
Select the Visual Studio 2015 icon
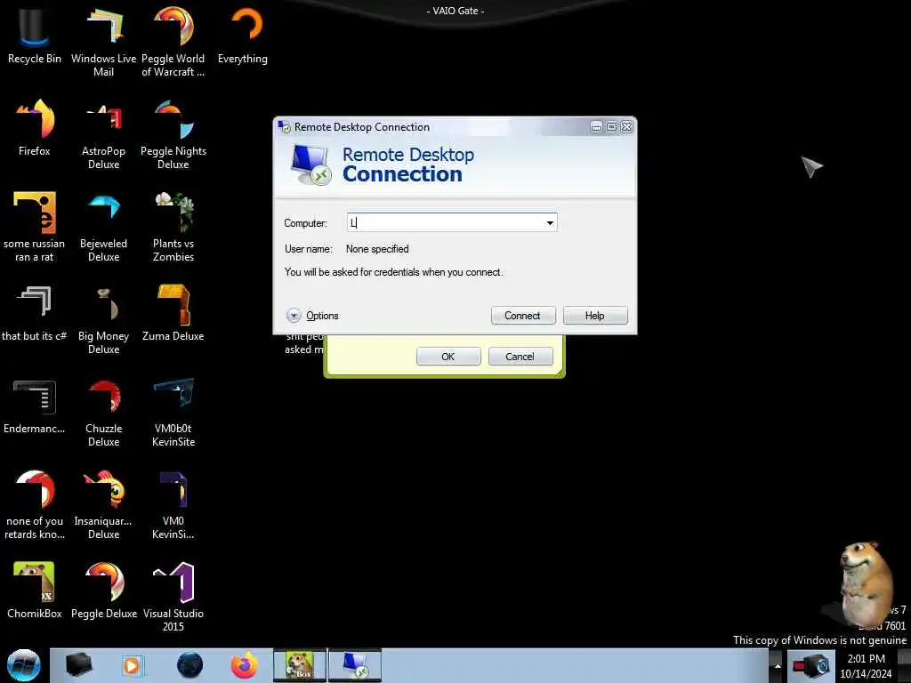pos(173,597)
